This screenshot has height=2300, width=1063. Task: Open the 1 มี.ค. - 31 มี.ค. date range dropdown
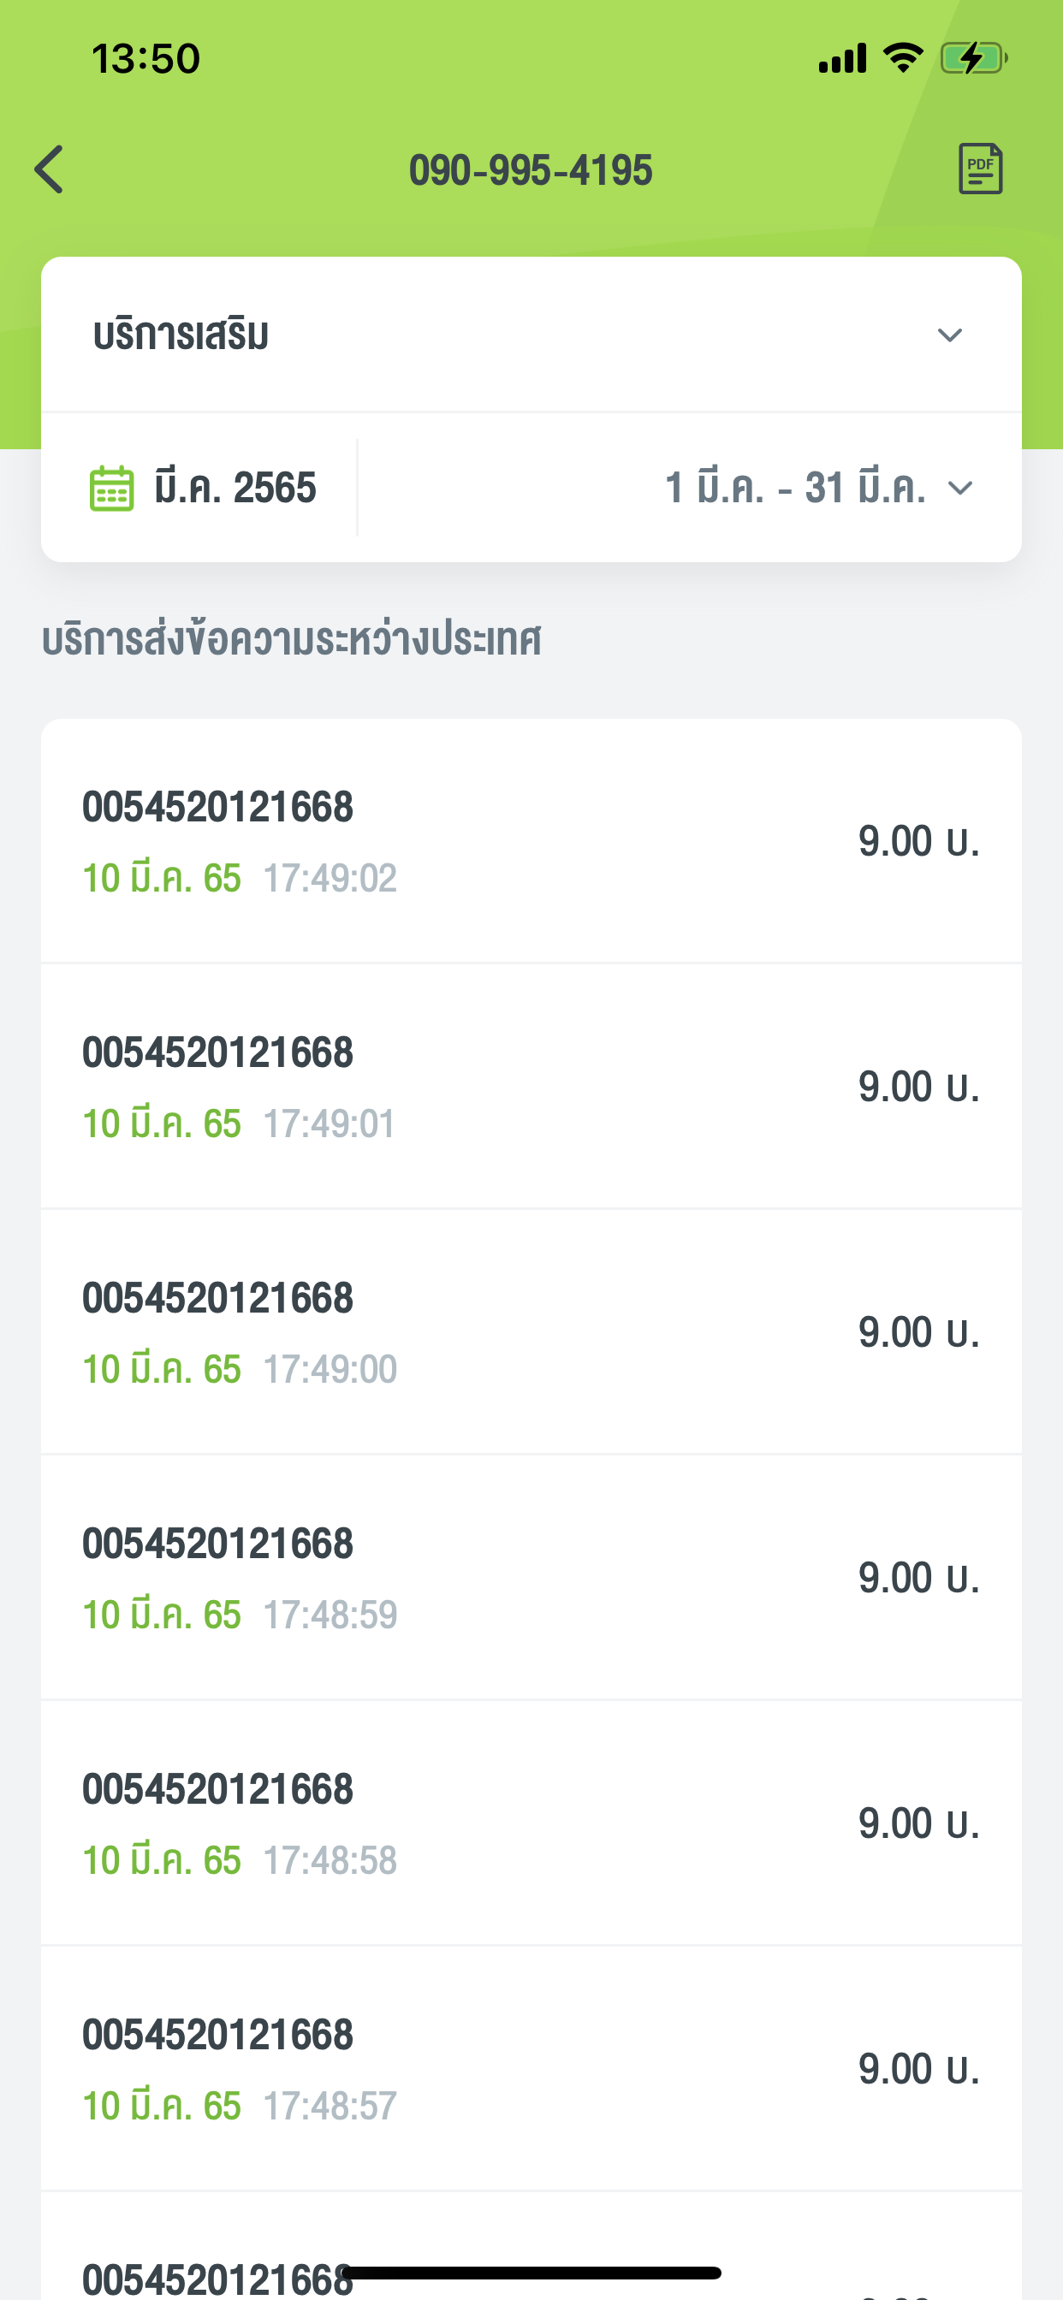click(795, 489)
